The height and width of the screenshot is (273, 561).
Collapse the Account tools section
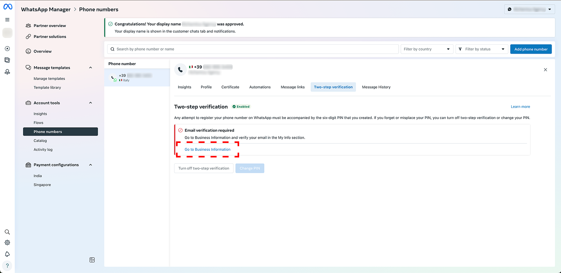[91, 103]
